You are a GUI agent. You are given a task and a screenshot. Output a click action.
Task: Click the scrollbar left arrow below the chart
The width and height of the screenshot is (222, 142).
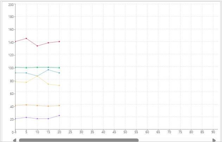(15, 140)
